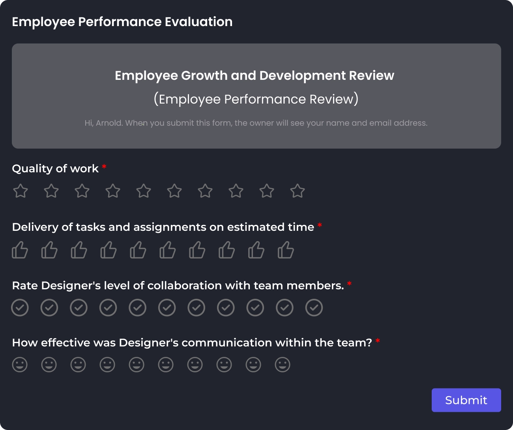This screenshot has height=430, width=513.
Task: Pick the eleventh checkmark circle for collaboration
Action: click(x=314, y=308)
